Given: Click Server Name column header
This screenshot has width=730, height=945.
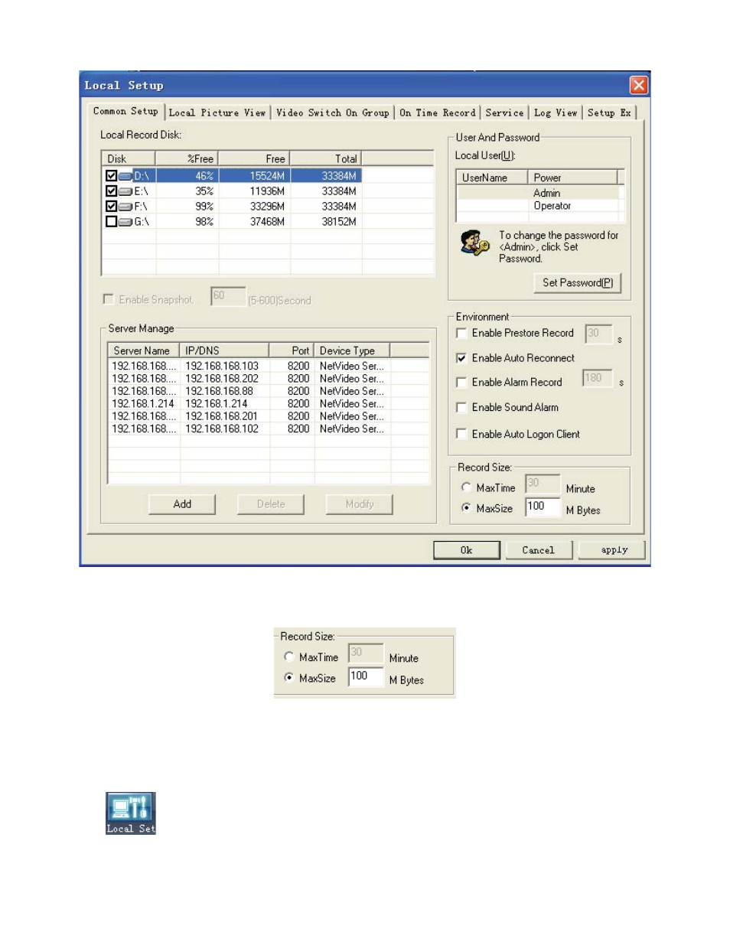Looking at the screenshot, I should (144, 350).
